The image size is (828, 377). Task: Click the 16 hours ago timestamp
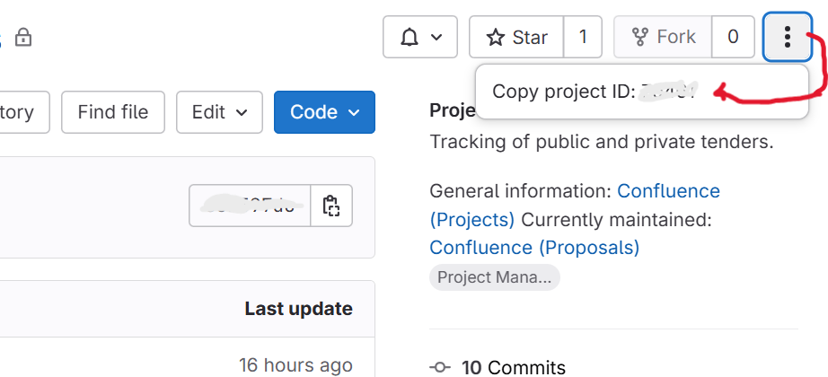pos(295,364)
